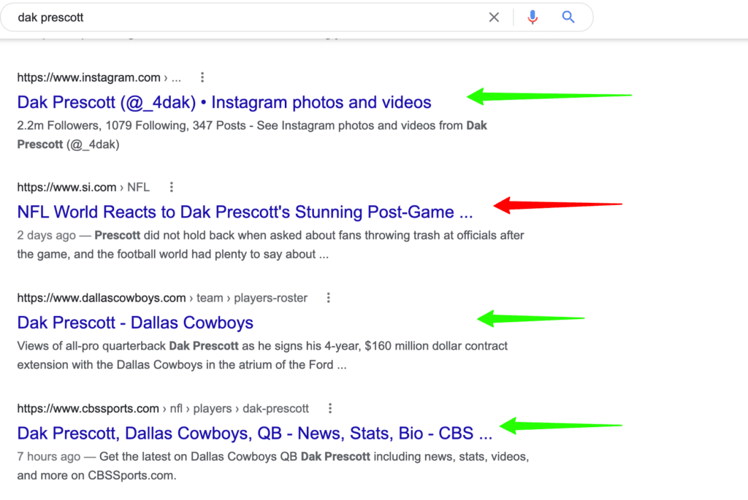
Task: Click the X to clear the search query
Action: (x=494, y=17)
